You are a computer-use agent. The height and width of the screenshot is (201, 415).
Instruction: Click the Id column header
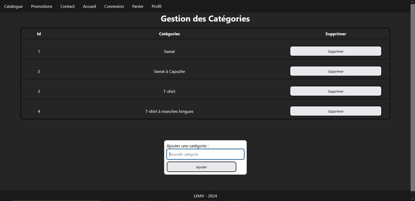coord(39,34)
